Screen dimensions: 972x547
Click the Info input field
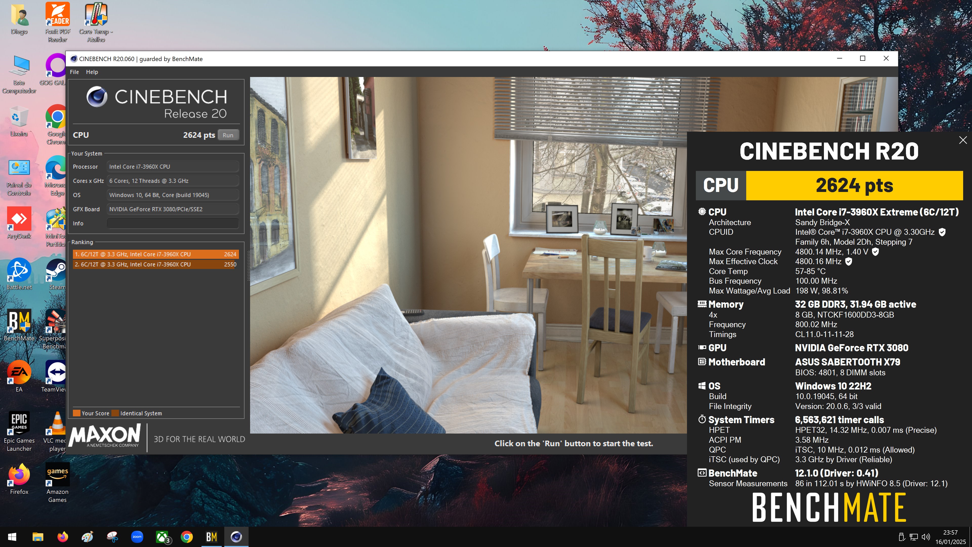pos(173,223)
